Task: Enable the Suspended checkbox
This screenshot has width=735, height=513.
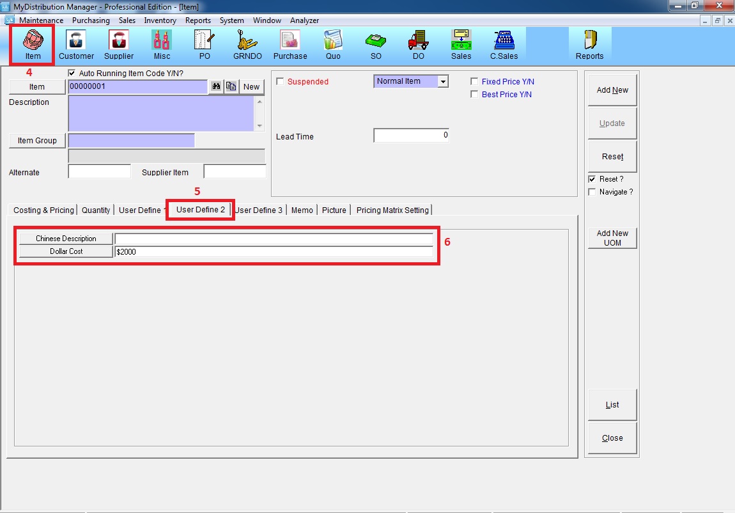Action: [280, 82]
